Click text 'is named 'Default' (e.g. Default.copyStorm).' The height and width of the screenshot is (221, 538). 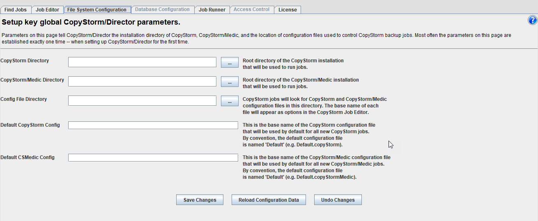[293, 145]
